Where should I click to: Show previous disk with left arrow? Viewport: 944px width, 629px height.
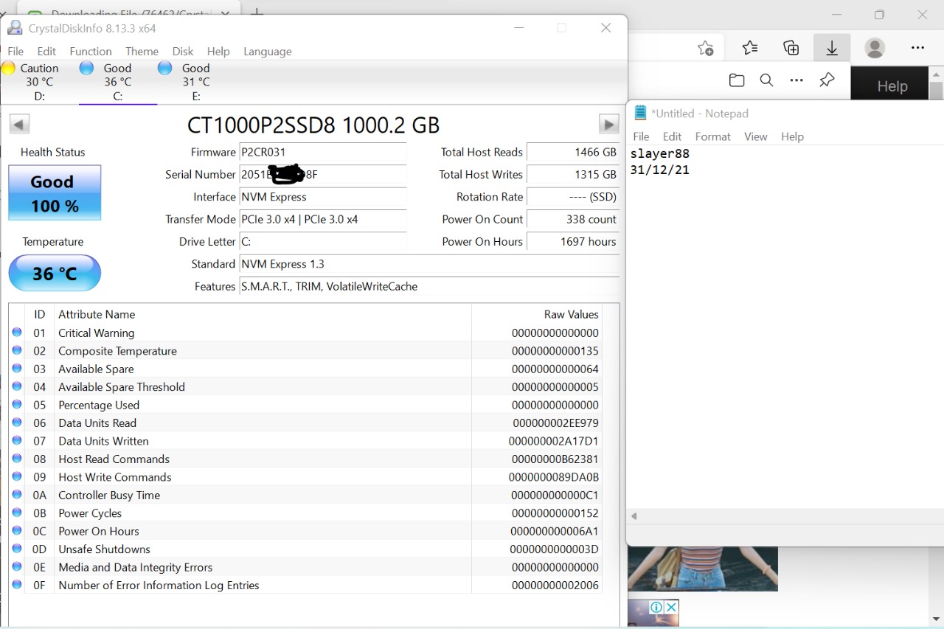coord(20,124)
